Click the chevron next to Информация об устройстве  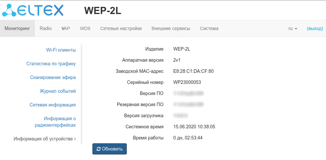click(x=75, y=139)
